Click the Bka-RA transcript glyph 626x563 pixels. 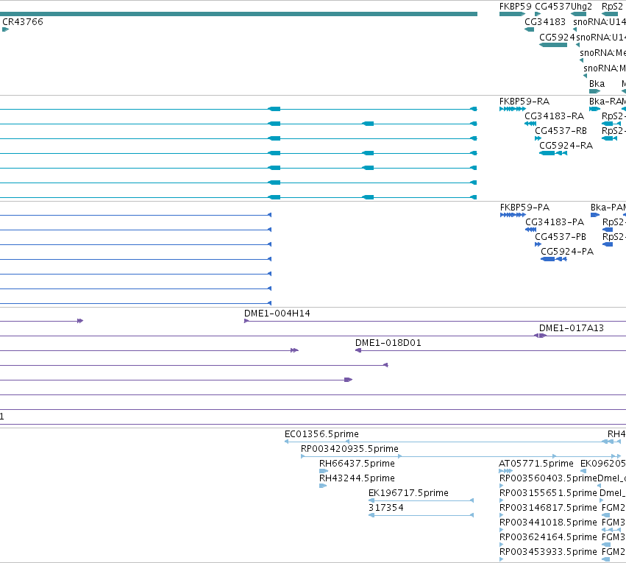(x=594, y=109)
